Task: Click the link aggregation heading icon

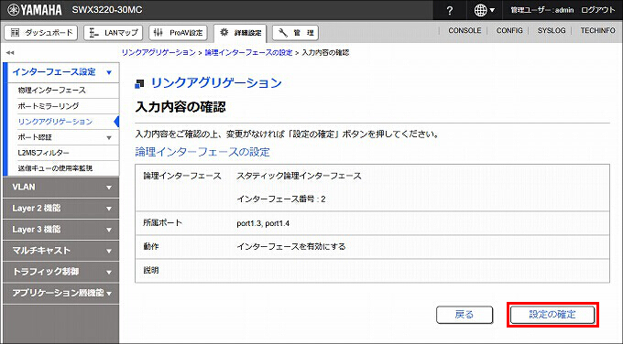Action: point(139,84)
